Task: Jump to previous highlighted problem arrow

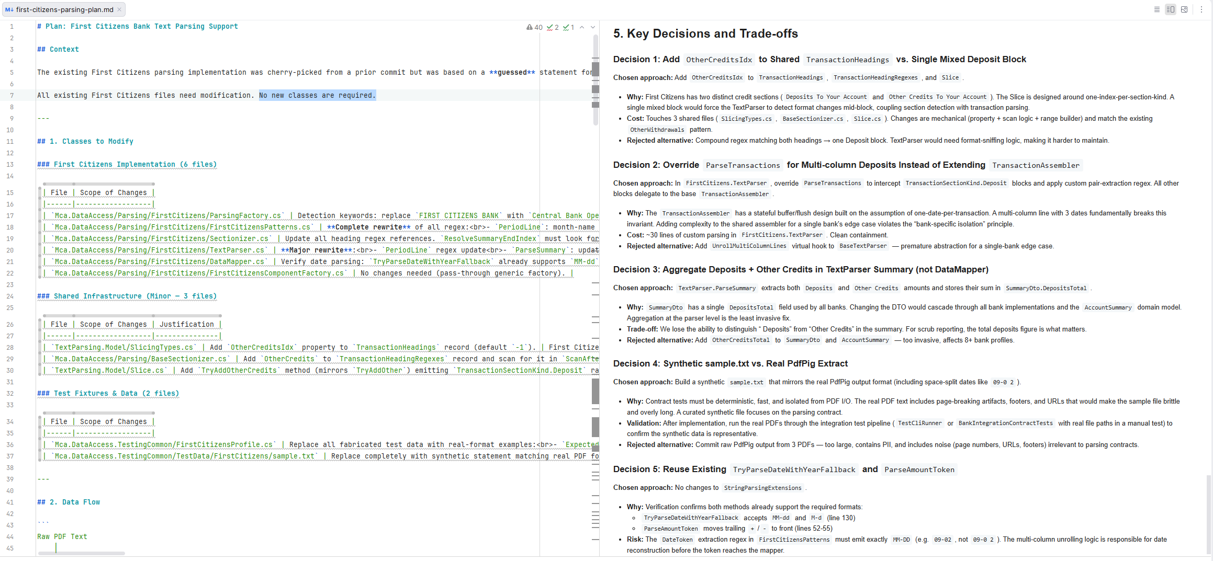Action: click(x=582, y=27)
